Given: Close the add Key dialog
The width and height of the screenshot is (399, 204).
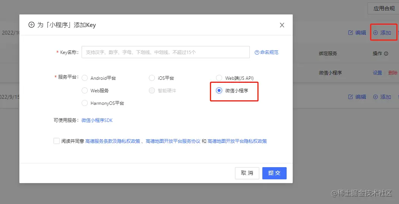Looking at the screenshot, I should pos(282,25).
